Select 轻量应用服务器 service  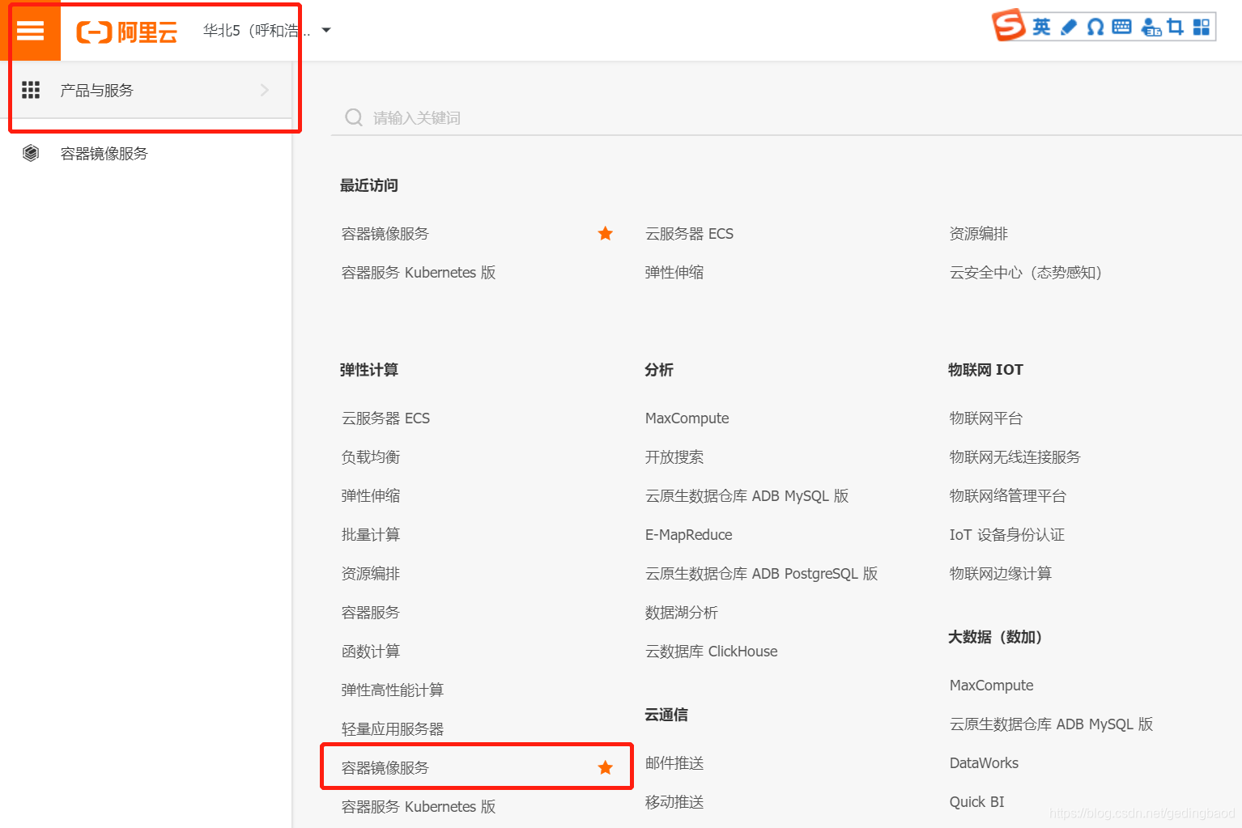tap(393, 729)
